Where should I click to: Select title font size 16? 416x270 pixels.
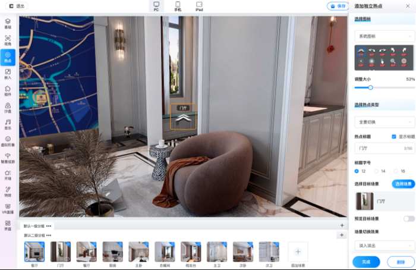[x=396, y=171]
